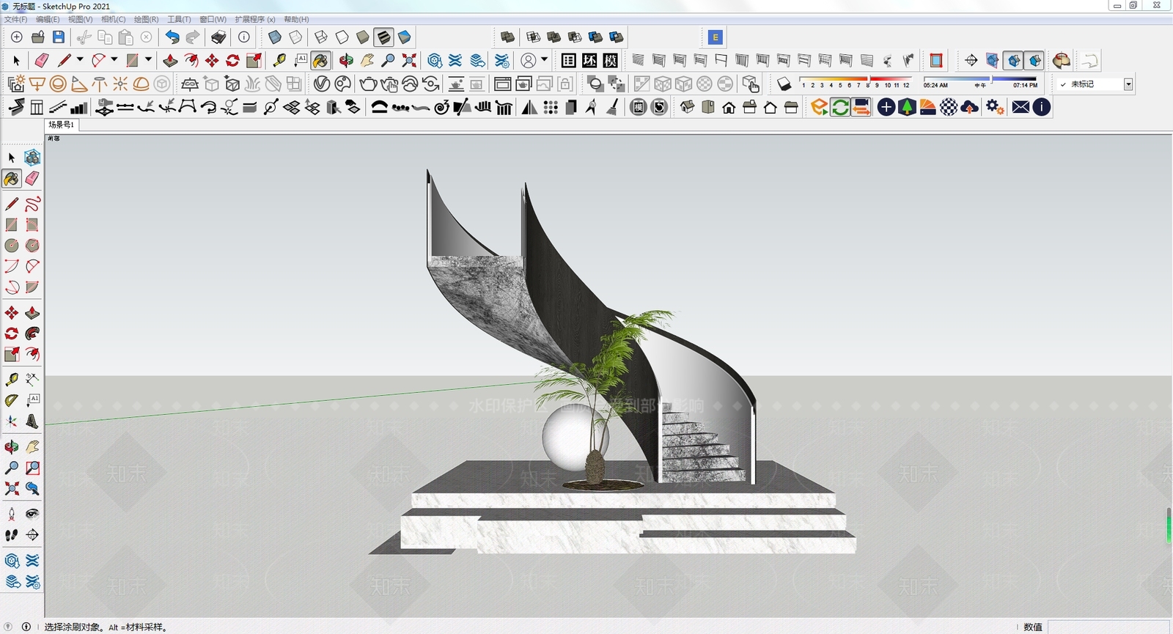This screenshot has width=1173, height=634.
Task: Switch to Monochrome face style
Action: coord(404,37)
